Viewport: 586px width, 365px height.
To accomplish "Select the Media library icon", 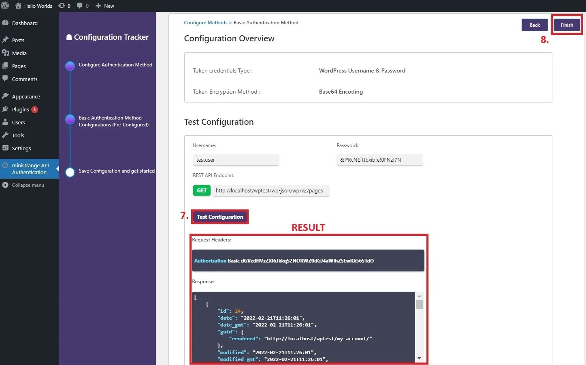I will pos(6,53).
